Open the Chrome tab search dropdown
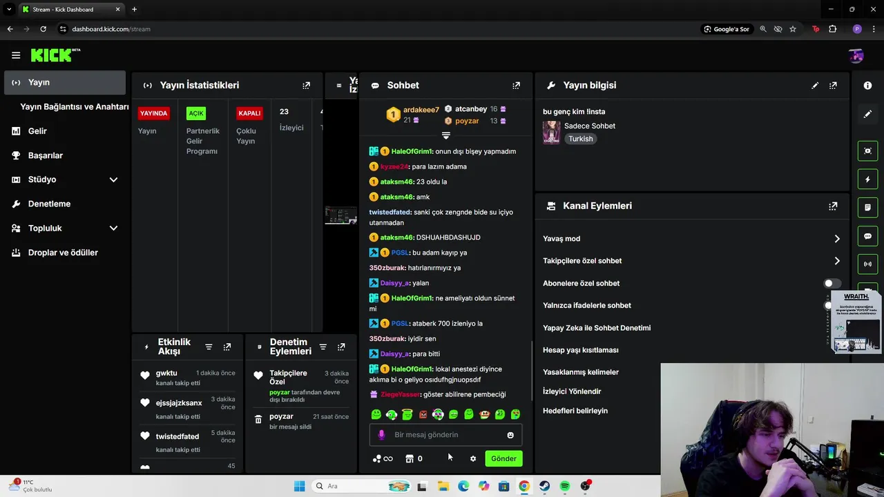884x497 pixels. tap(9, 9)
